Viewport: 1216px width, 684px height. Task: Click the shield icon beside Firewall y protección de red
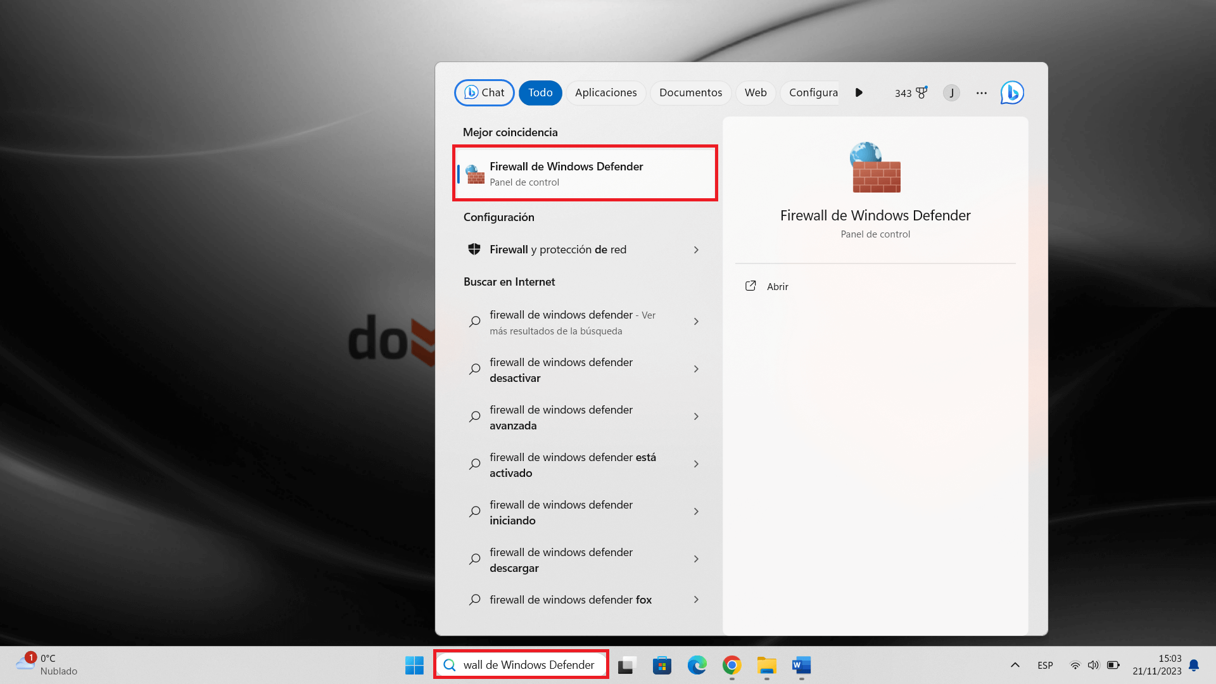pos(474,250)
